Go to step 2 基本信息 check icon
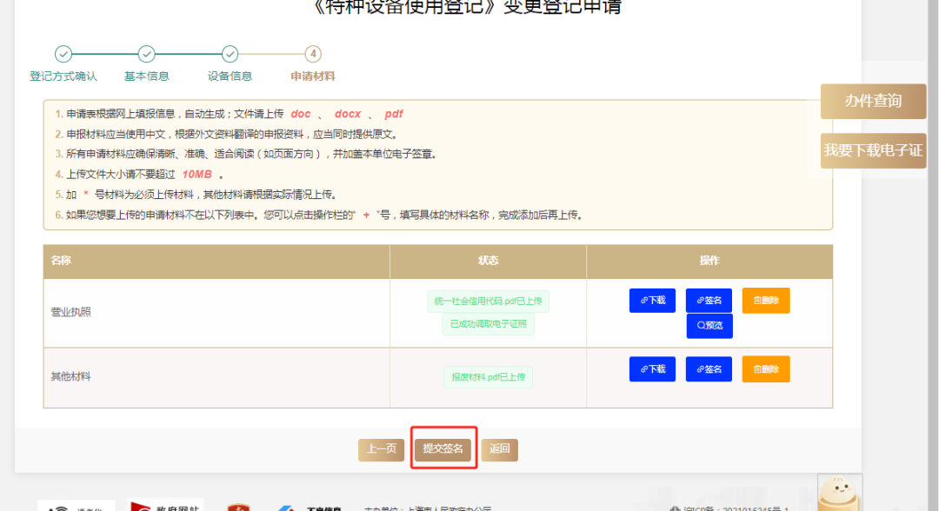The height and width of the screenshot is (511, 939). [x=147, y=54]
